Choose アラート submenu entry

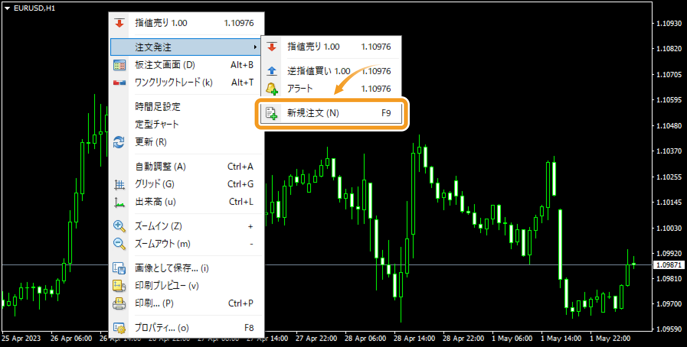click(331, 89)
